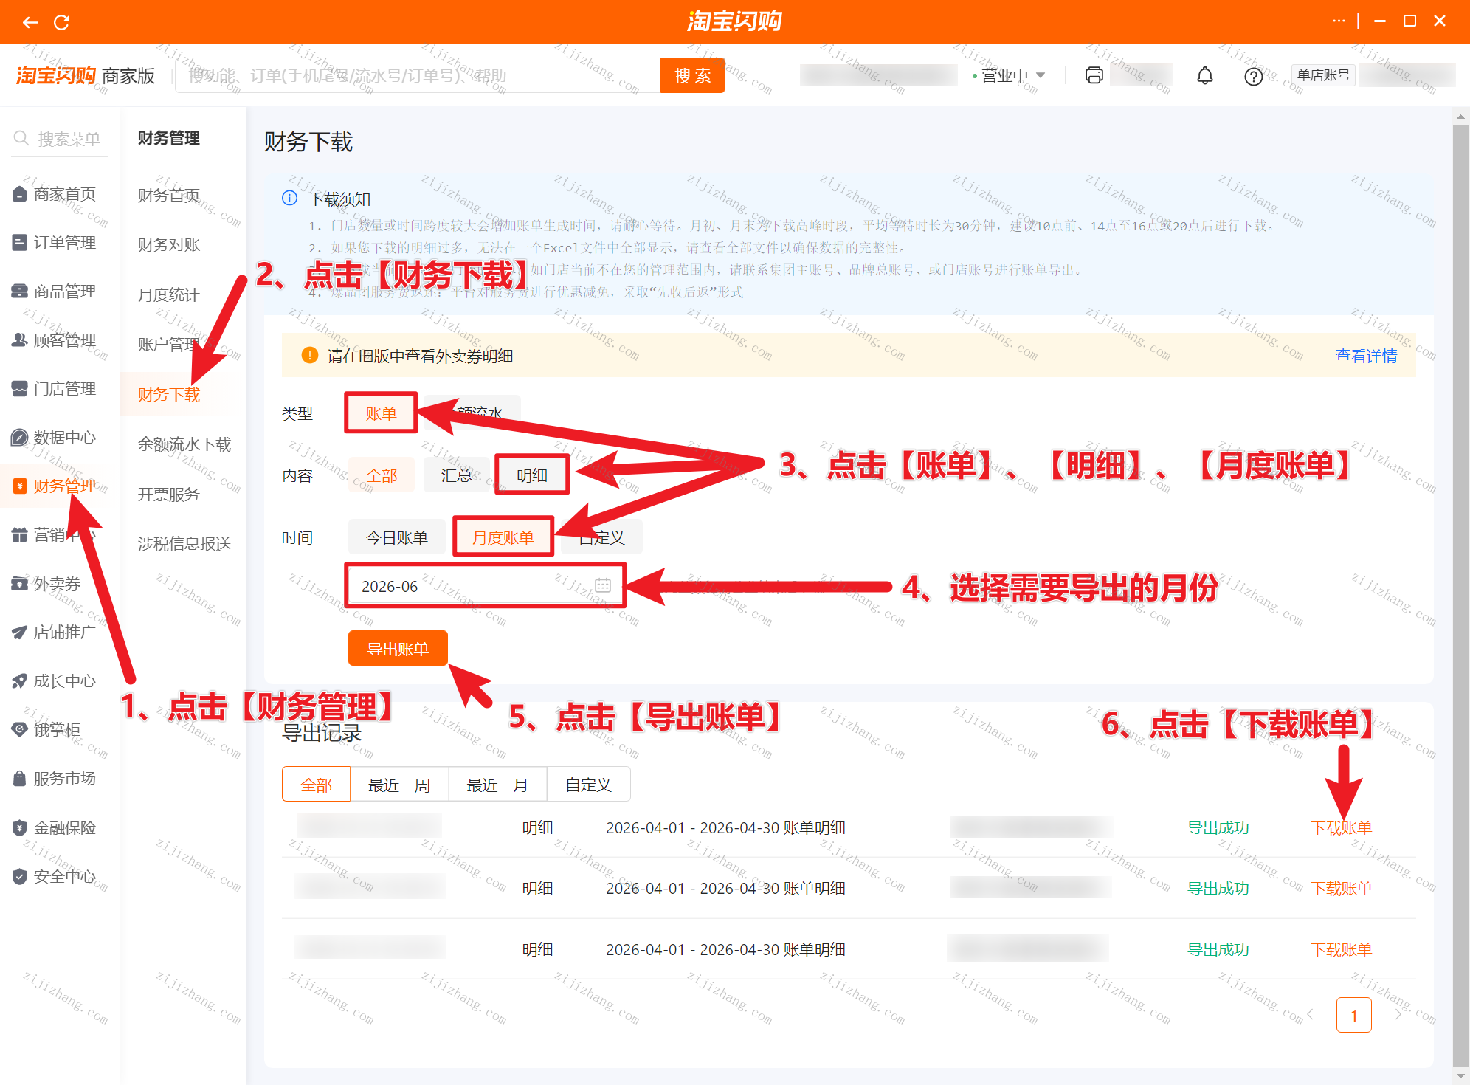Go to next page arrow in pagination
The image size is (1470, 1085).
tap(1398, 1015)
